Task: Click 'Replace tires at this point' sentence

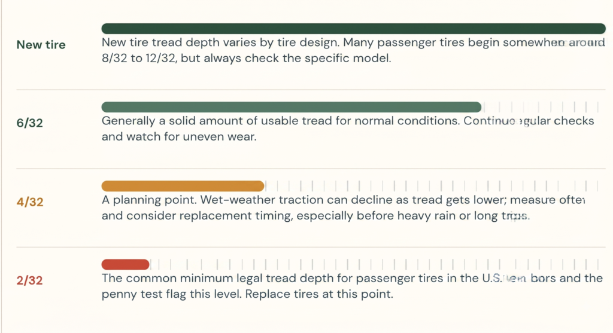Action: coord(319,294)
